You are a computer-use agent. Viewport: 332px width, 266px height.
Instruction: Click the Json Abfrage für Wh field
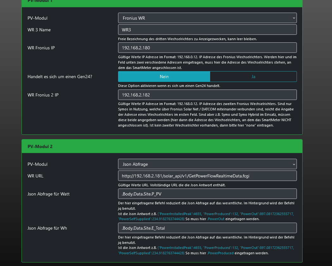(x=207, y=228)
